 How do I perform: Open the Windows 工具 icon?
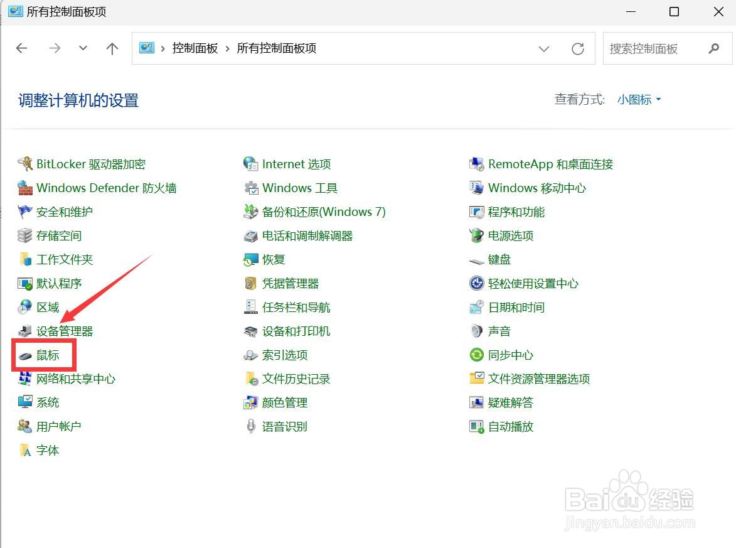[250, 188]
